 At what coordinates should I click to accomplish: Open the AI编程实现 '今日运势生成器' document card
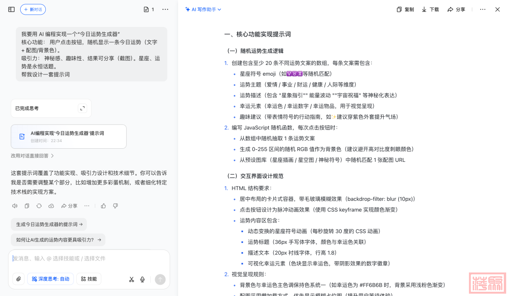click(x=68, y=136)
